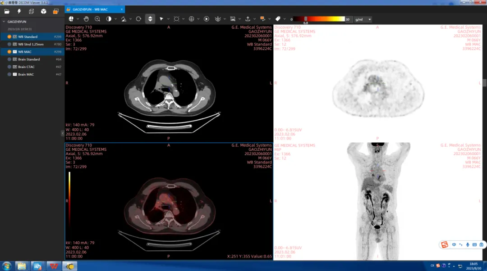487x271 pixels.
Task: Toggle the WB Standard series checkmark
Action: [9, 36]
